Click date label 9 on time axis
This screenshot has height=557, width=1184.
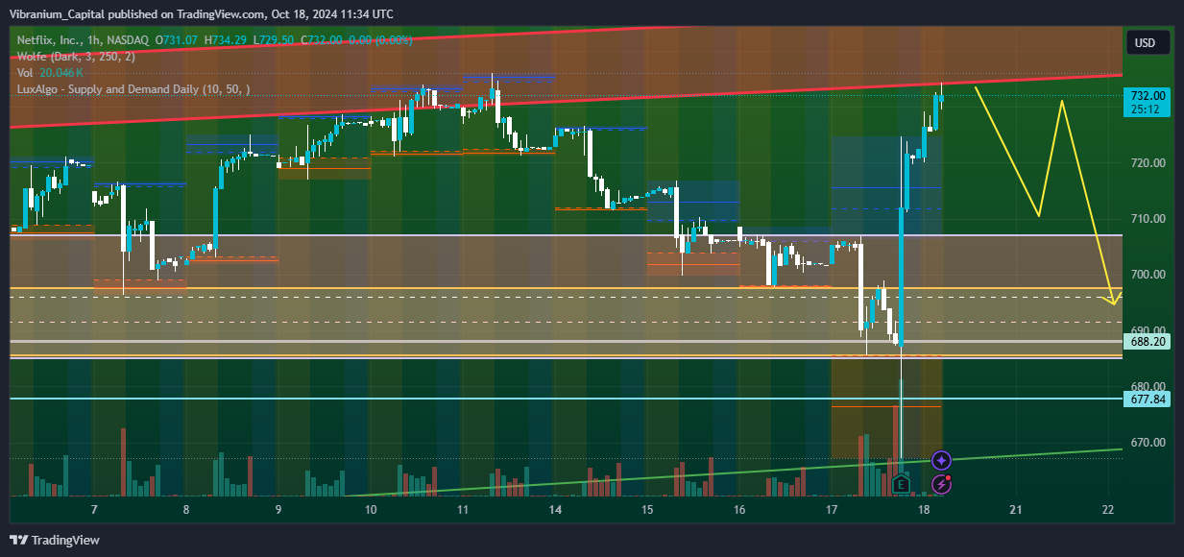click(278, 510)
